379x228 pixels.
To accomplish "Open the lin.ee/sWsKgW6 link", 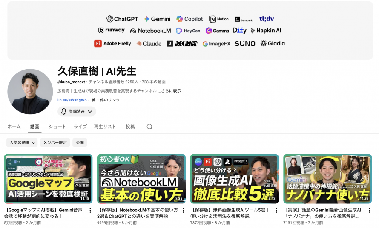I will 72,100.
